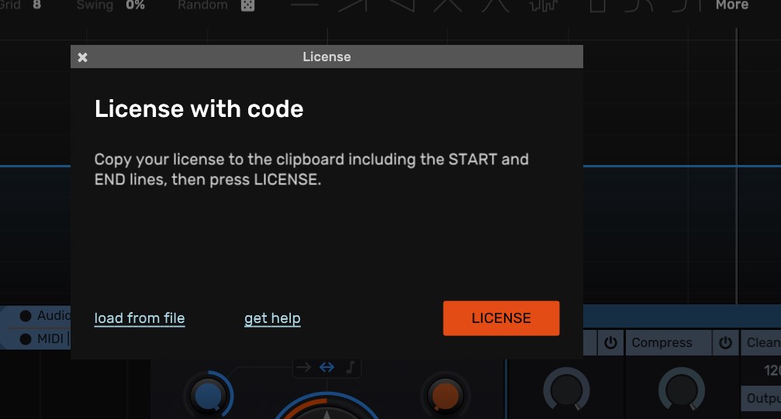Click the blue knob
The image size is (781, 419).
coord(208,396)
